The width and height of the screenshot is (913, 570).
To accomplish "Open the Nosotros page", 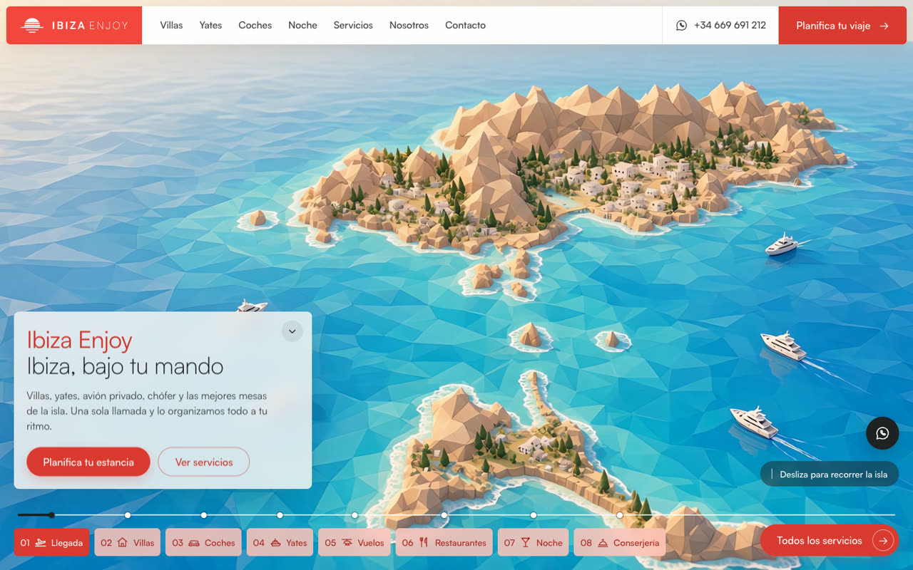I will coord(409,26).
